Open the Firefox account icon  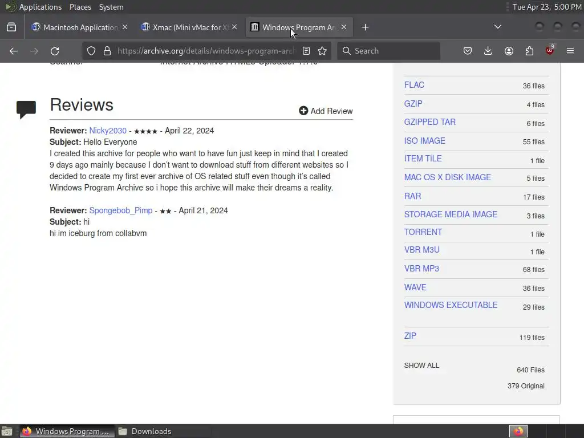coord(509,51)
